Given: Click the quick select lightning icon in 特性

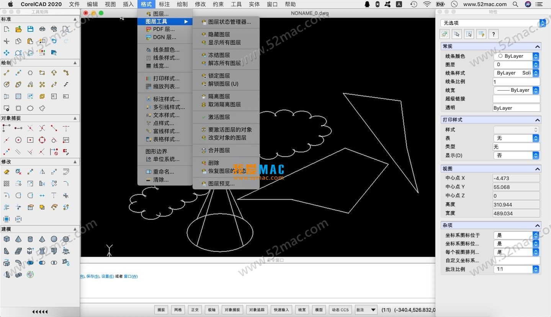Looking at the screenshot, I should tap(481, 34).
